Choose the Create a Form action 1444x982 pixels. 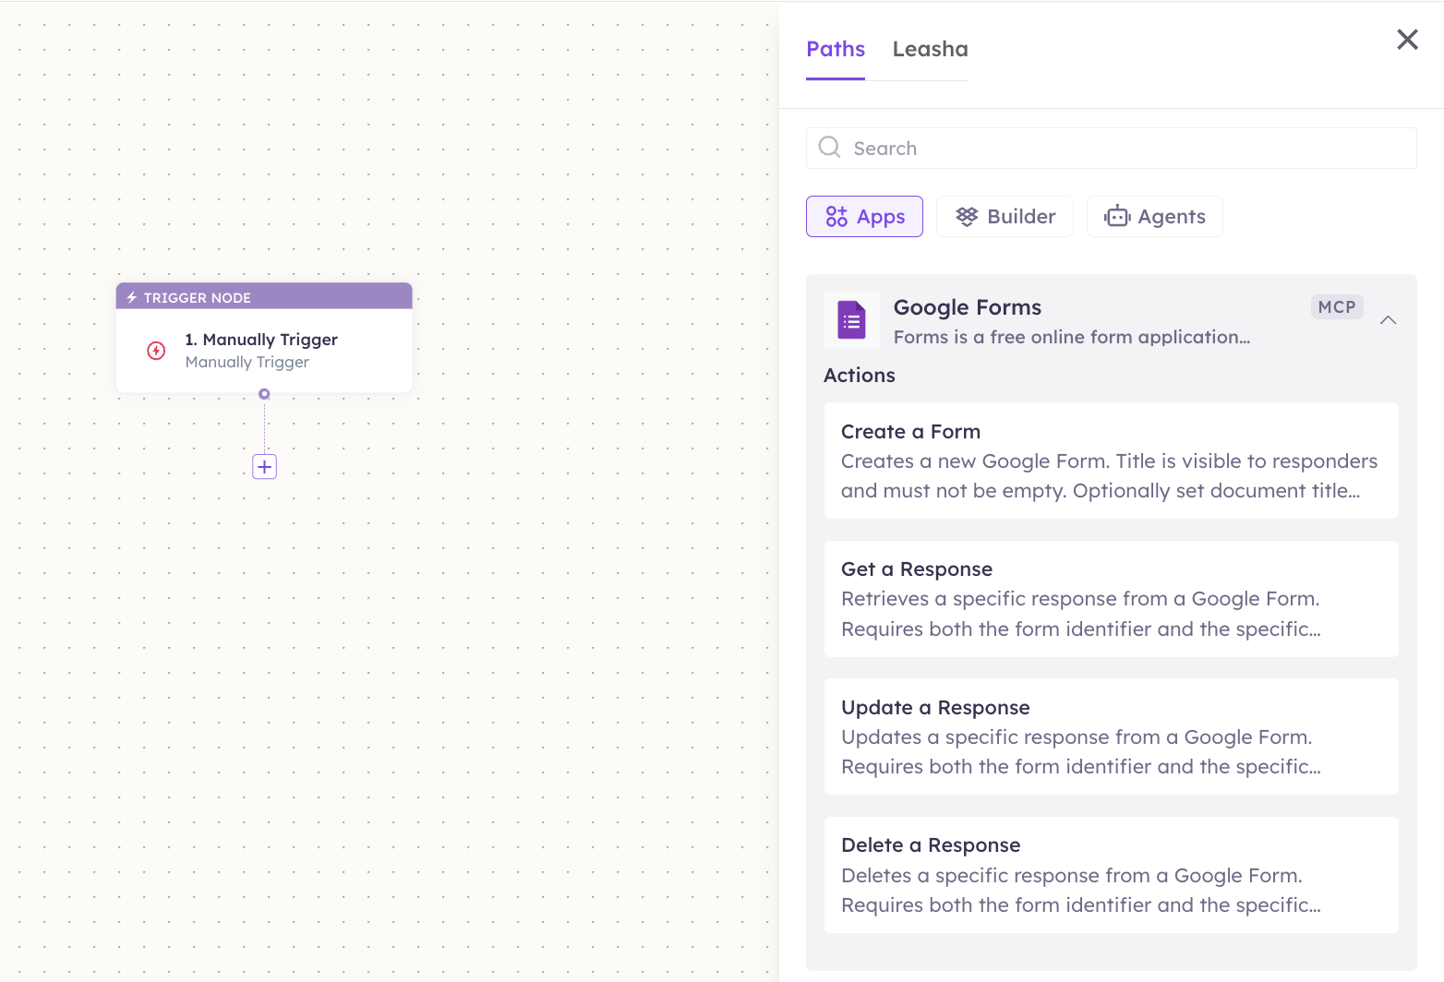1112,461
